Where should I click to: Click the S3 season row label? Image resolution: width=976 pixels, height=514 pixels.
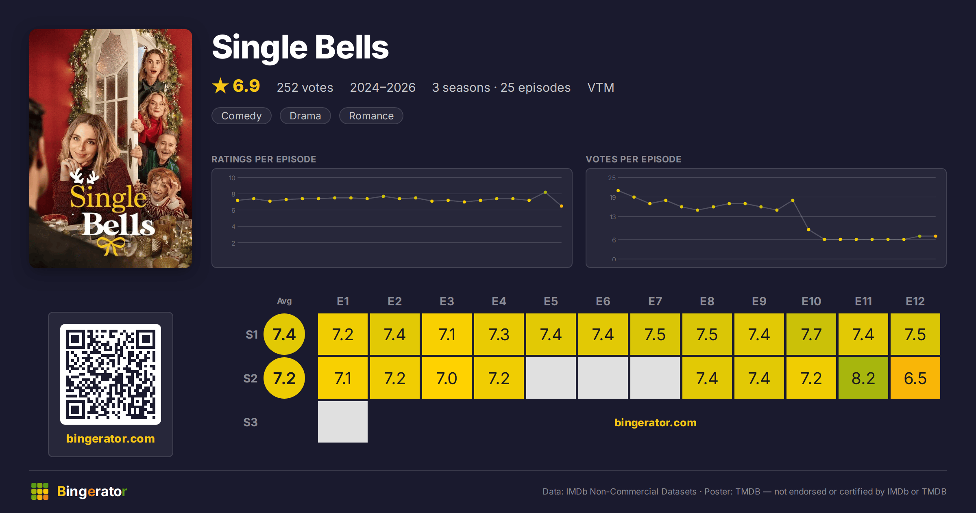(x=251, y=422)
